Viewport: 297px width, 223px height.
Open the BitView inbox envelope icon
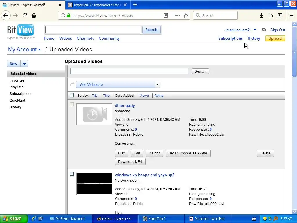click(263, 30)
